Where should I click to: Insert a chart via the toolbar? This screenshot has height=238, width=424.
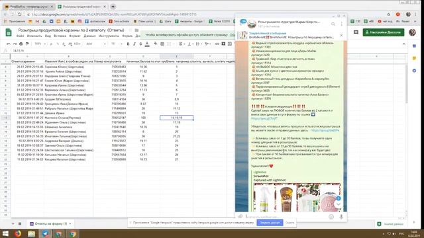pos(230,44)
